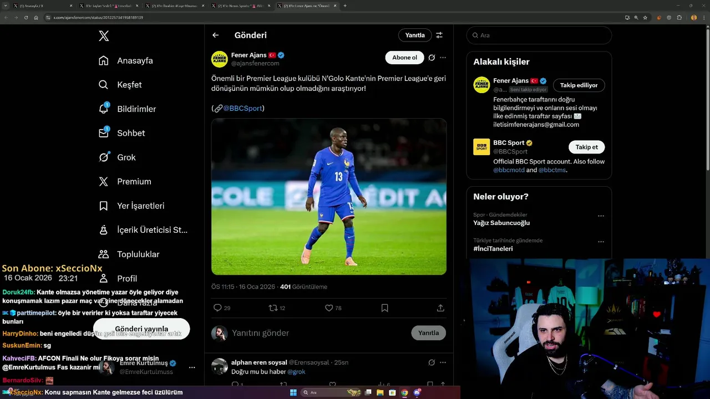Click the share icon on main post

tap(440, 308)
